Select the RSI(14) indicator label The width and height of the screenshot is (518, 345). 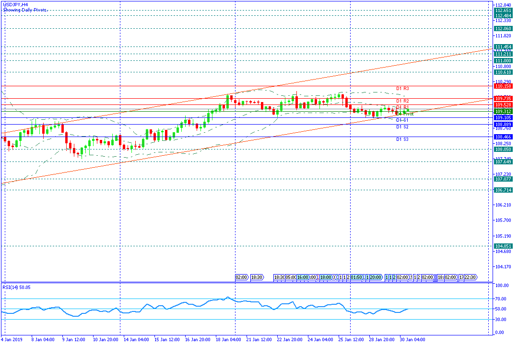click(x=10, y=287)
